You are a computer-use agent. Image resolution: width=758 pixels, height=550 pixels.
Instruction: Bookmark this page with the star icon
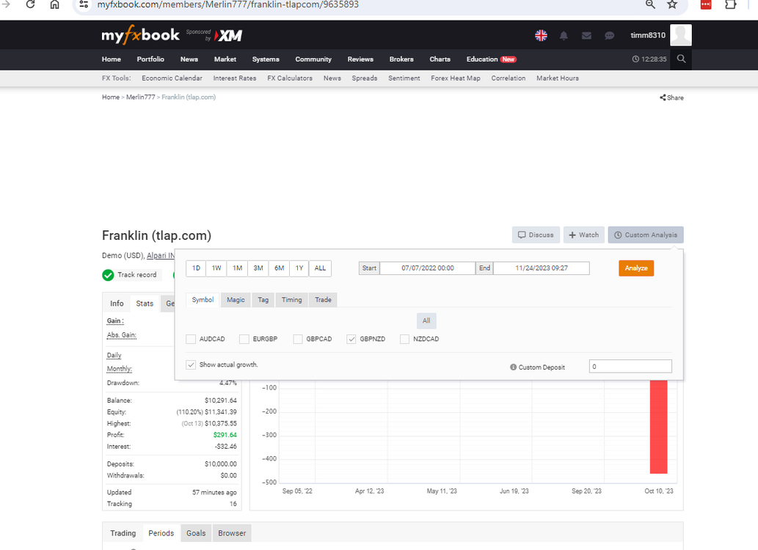tap(672, 4)
